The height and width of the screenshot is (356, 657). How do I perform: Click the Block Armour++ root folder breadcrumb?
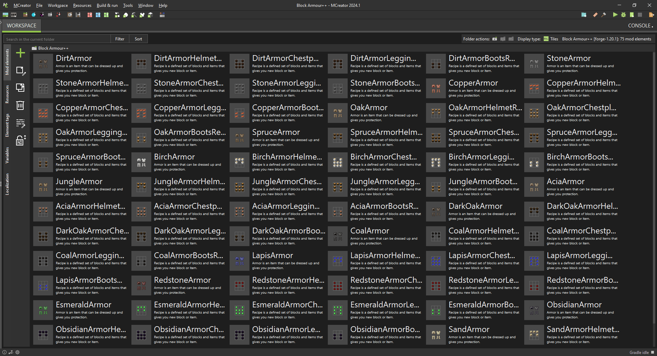53,48
